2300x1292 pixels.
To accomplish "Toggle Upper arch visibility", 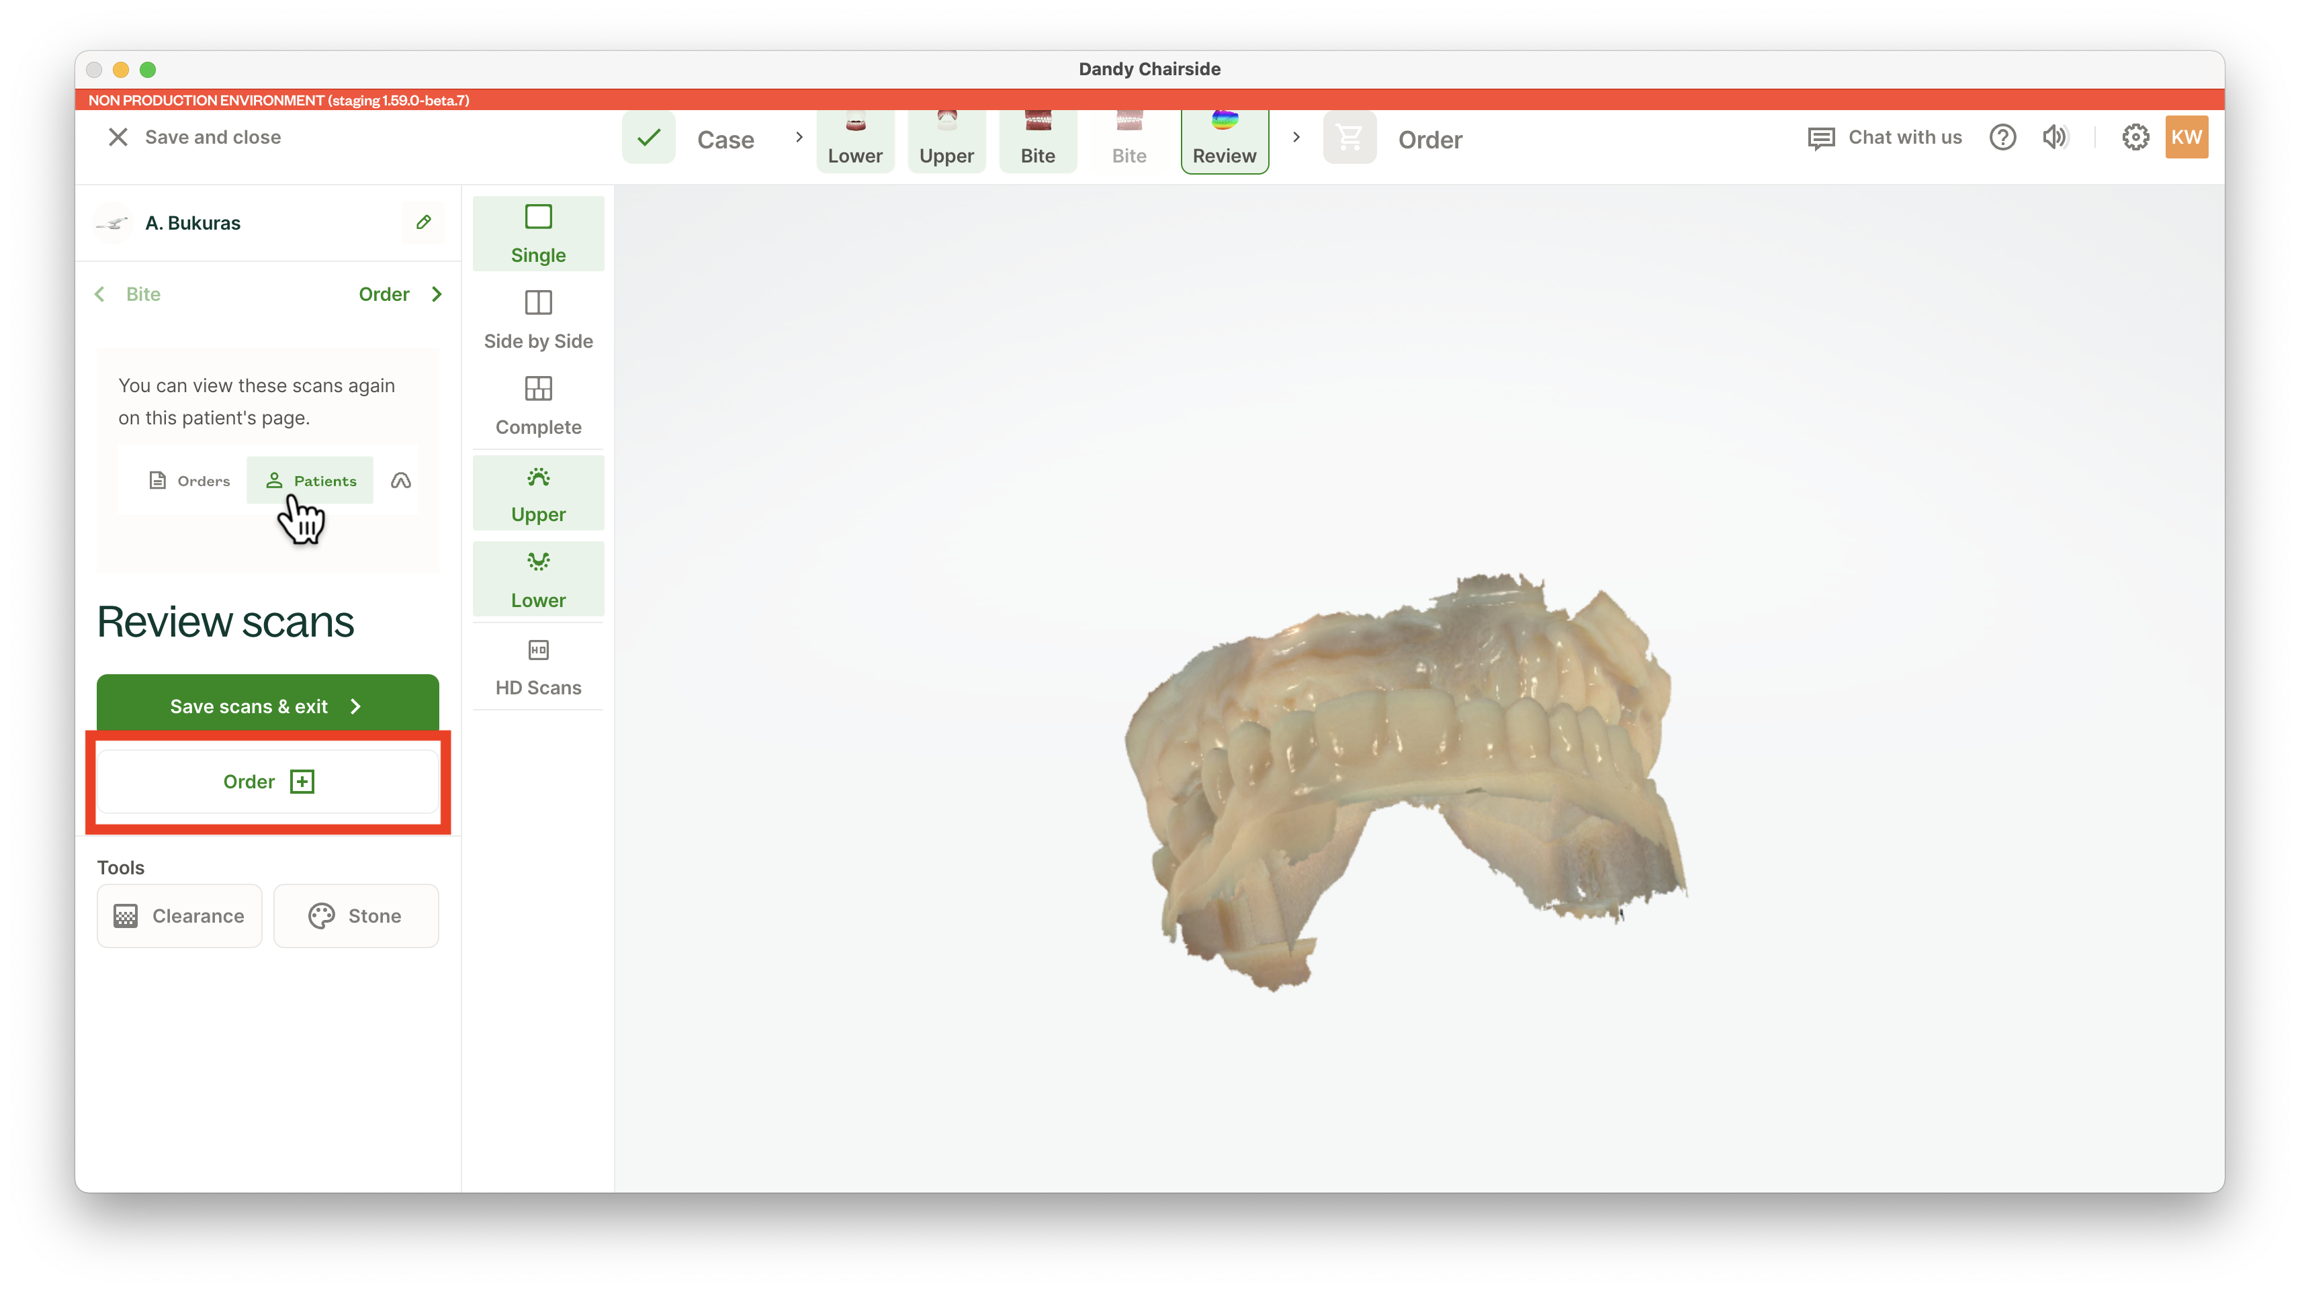I will tap(537, 494).
